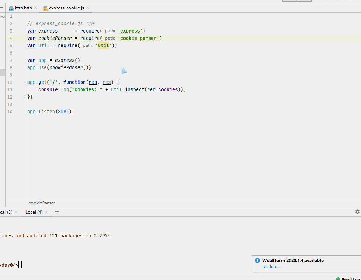Click the terminal command prompt input
Screen dimensions: 361x280
pyautogui.click(x=20, y=265)
